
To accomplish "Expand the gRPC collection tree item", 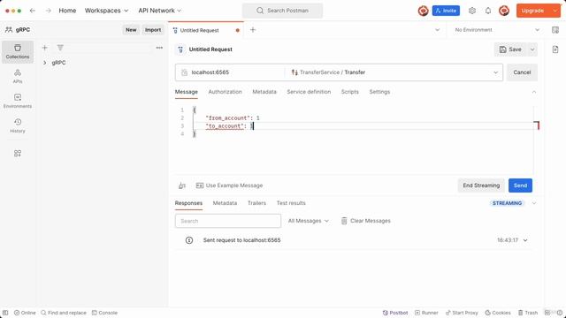I will tap(45, 63).
